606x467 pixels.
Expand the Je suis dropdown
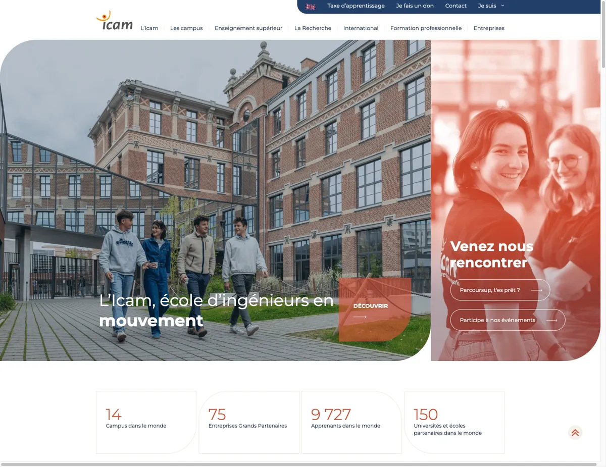(491, 6)
